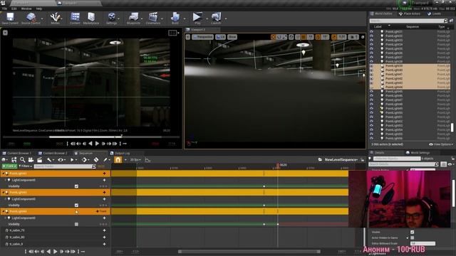The width and height of the screenshot is (456, 256).
Task: Toggle eye visibility for PointLight56 in the outliner
Action: (x=371, y=139)
